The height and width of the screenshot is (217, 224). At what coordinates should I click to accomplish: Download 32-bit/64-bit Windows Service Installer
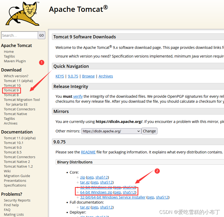(x=113, y=197)
